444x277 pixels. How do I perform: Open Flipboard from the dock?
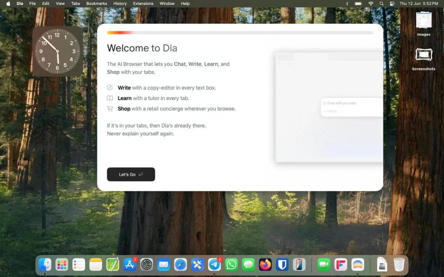341,264
